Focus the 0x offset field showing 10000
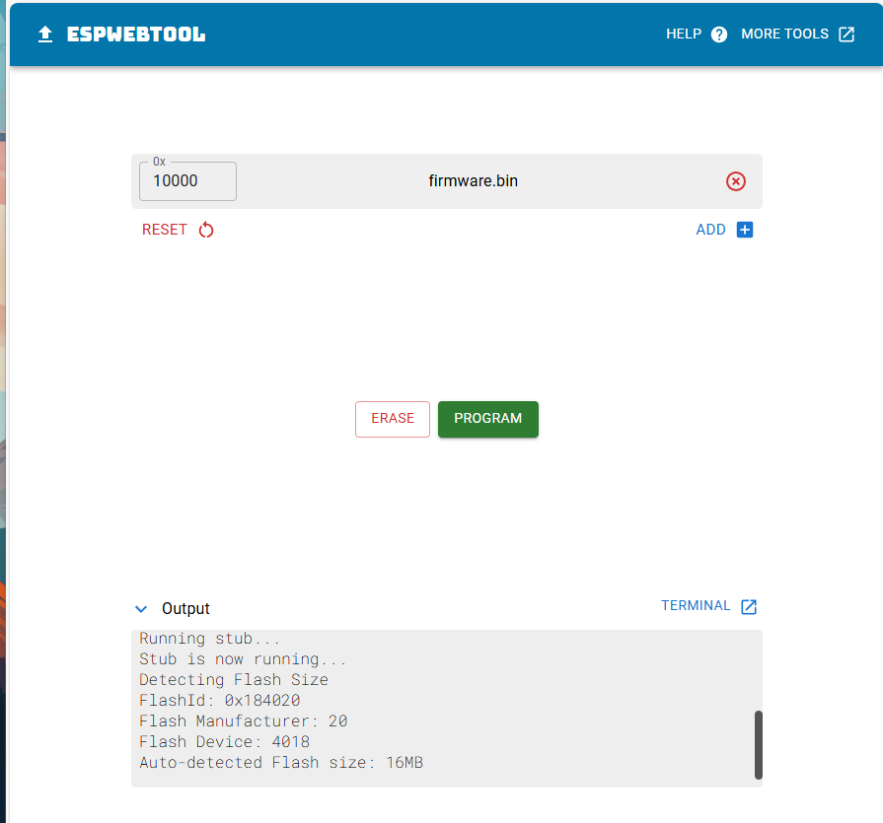883x823 pixels. pyautogui.click(x=187, y=181)
